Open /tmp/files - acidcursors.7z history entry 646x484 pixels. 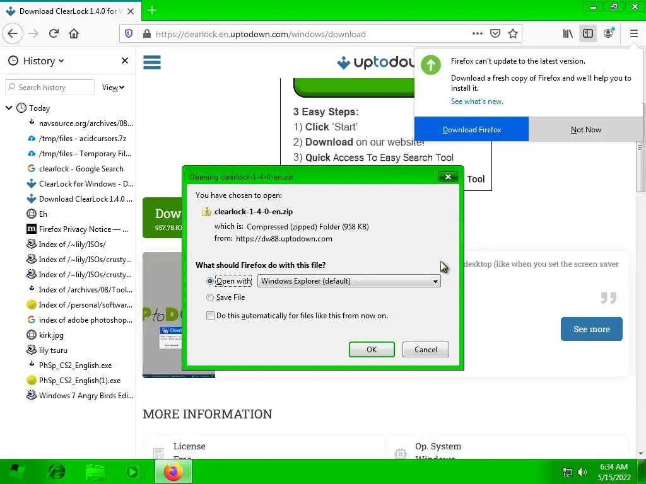pos(76,138)
